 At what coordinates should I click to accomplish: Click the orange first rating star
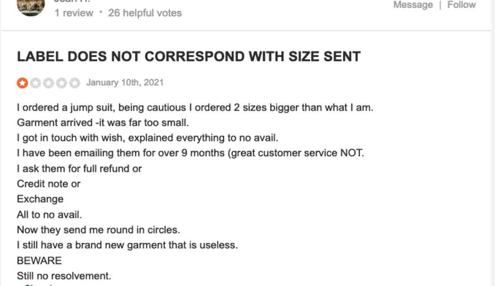22,83
